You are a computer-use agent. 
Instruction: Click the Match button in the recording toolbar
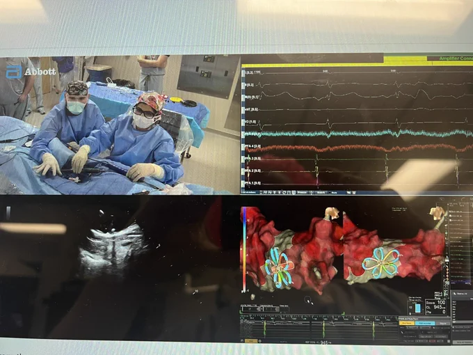pos(321,192)
